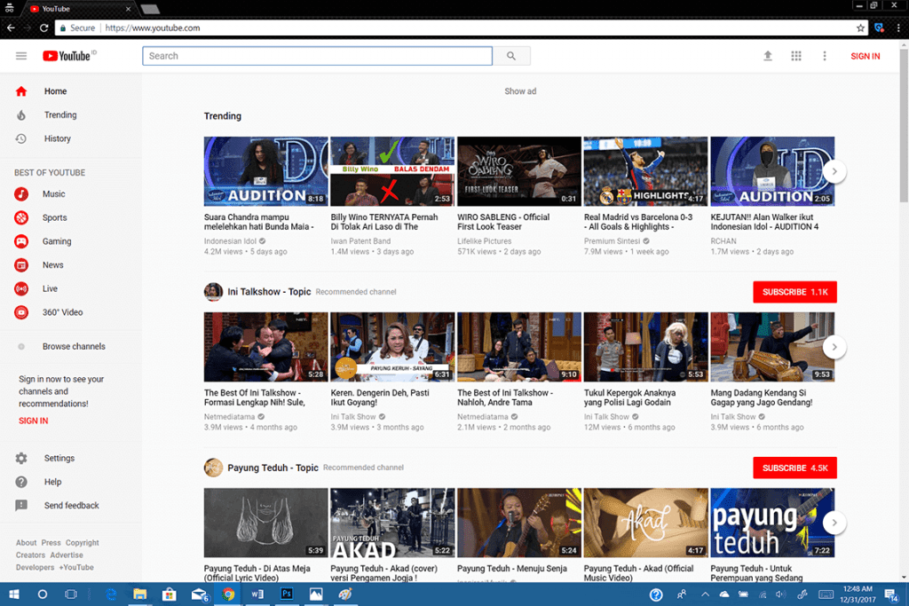This screenshot has width=909, height=606.
Task: Open the three-dot settings menu
Action: (825, 56)
